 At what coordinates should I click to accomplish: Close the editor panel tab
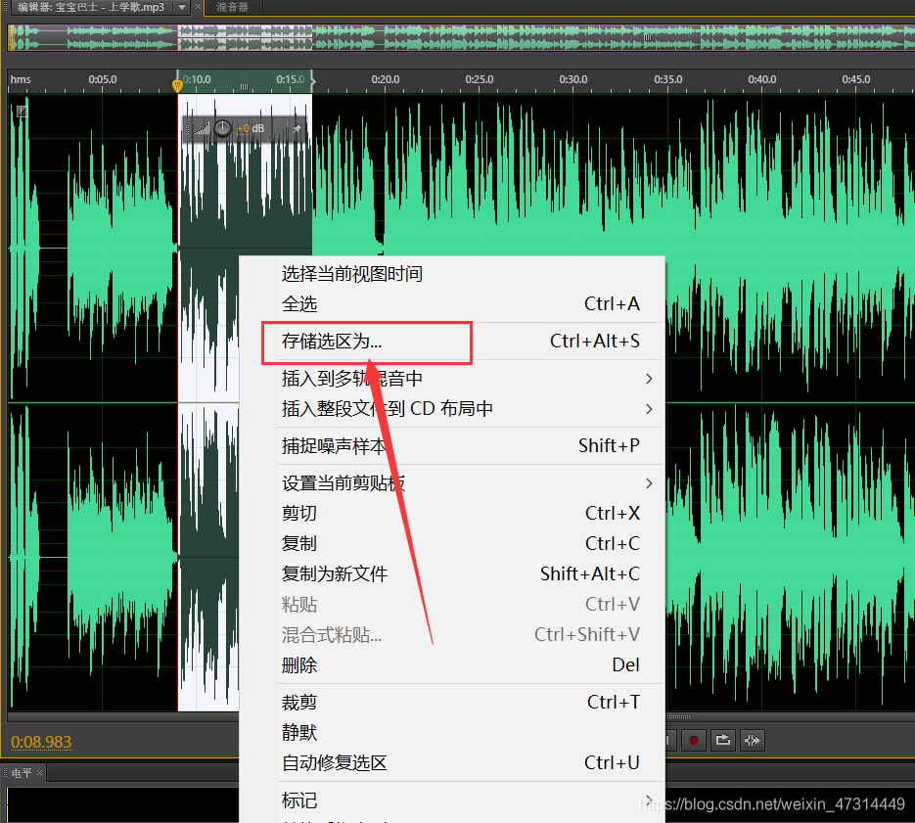click(198, 7)
